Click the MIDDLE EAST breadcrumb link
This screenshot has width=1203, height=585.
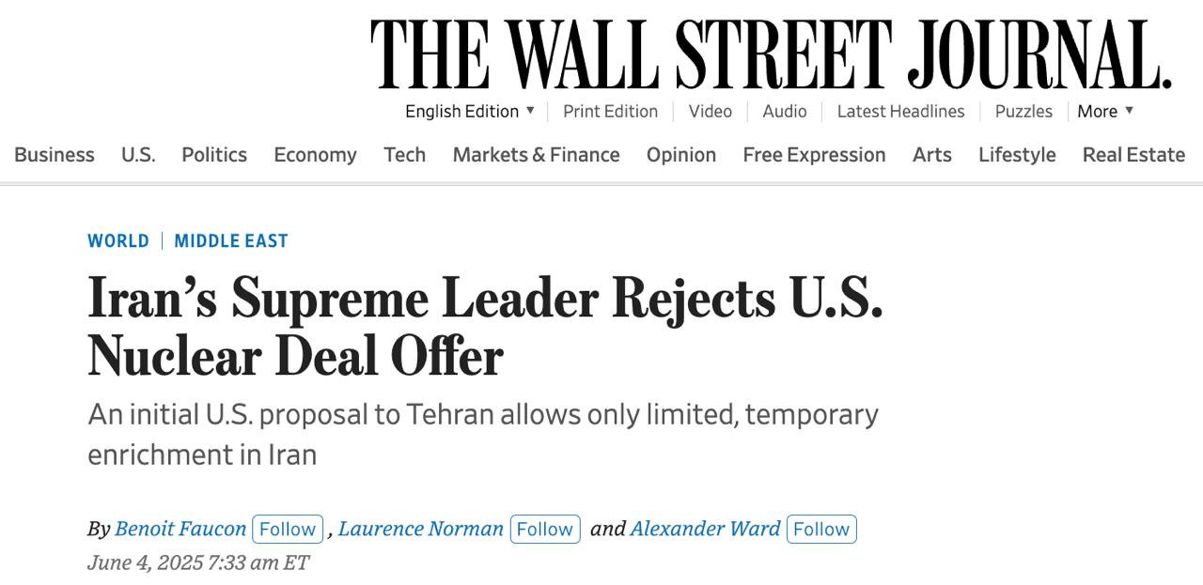click(x=231, y=241)
